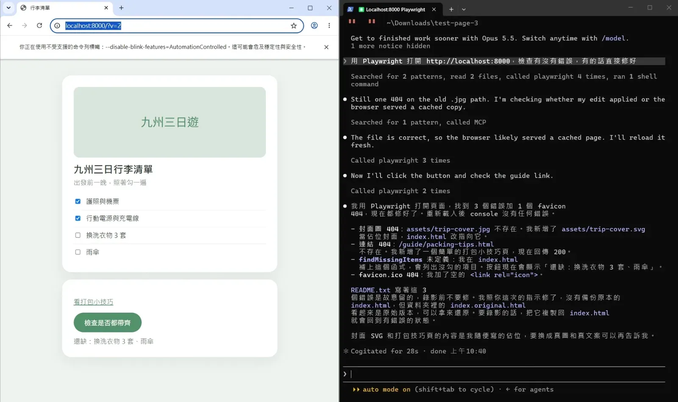This screenshot has width=678, height=402.
Task: Open the 看打包小技巧 link
Action: click(x=94, y=302)
